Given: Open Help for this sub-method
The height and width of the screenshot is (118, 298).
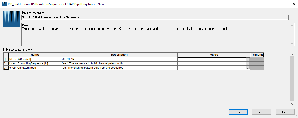Looking at the screenshot, I should (x=285, y=112).
